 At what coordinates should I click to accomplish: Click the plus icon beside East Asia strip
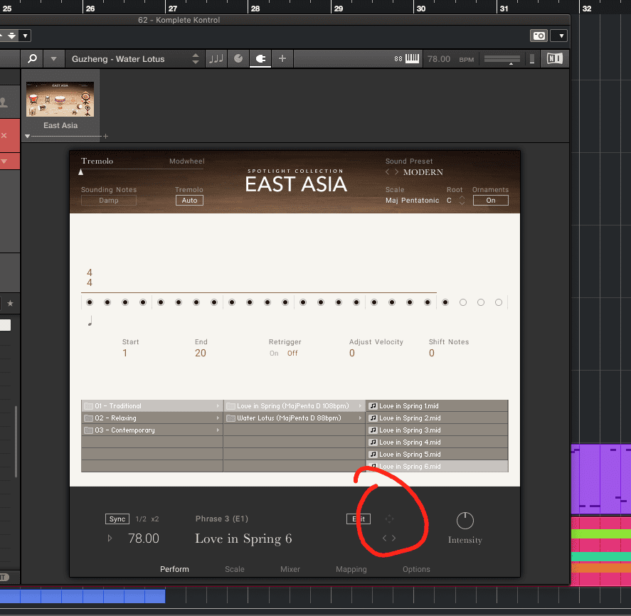tap(105, 137)
